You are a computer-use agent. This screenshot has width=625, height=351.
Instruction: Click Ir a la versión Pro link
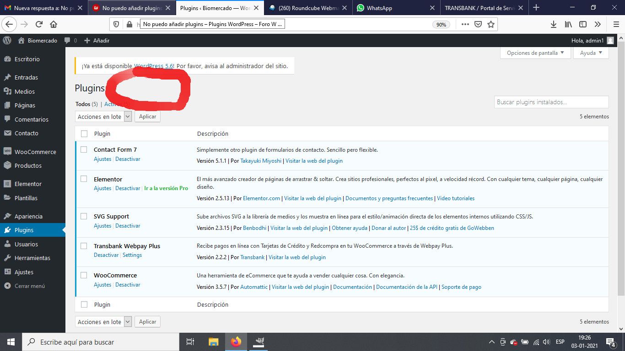[166, 188]
